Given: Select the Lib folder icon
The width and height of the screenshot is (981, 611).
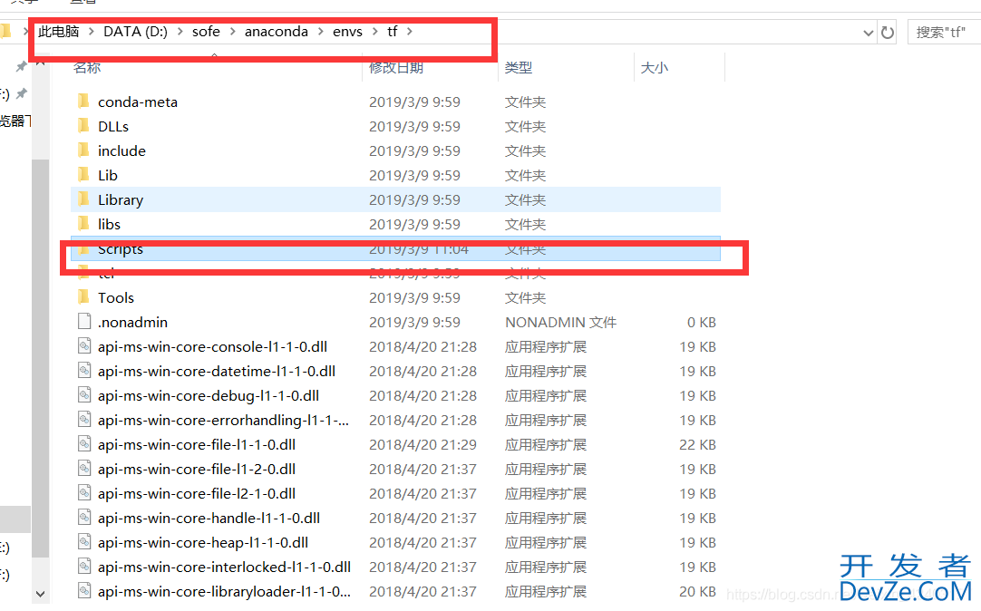Looking at the screenshot, I should click(x=83, y=174).
